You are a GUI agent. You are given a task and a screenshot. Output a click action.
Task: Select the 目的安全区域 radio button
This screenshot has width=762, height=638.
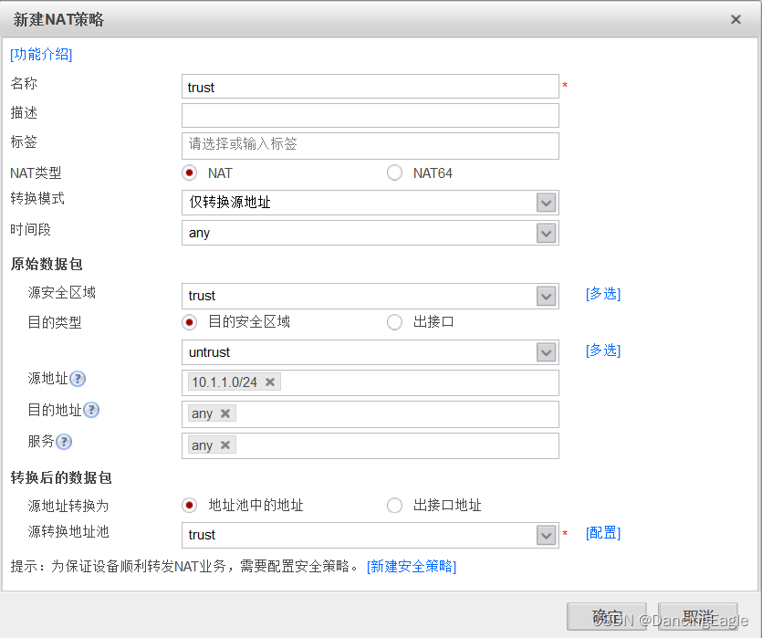pos(190,321)
